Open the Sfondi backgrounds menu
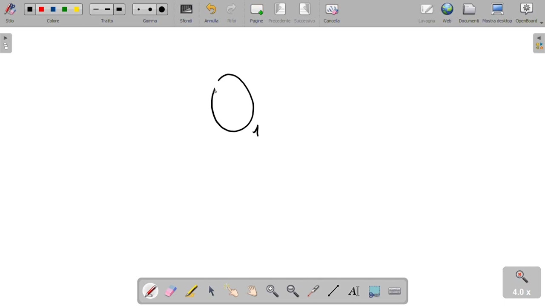 click(x=186, y=13)
